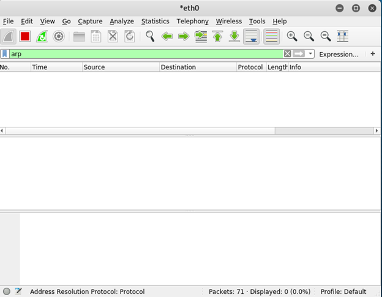Click 'Packets: 71 · Displayed: 0' status text
Viewport: 382px width, 297px height.
coord(260,291)
